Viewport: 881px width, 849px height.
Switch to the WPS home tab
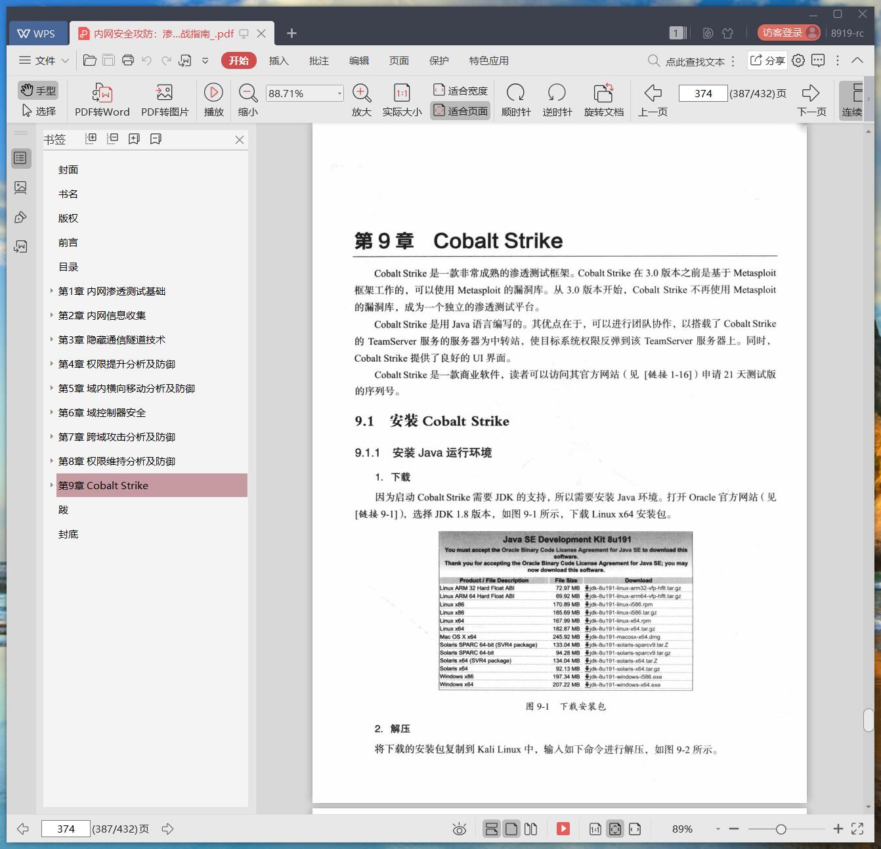coord(37,33)
